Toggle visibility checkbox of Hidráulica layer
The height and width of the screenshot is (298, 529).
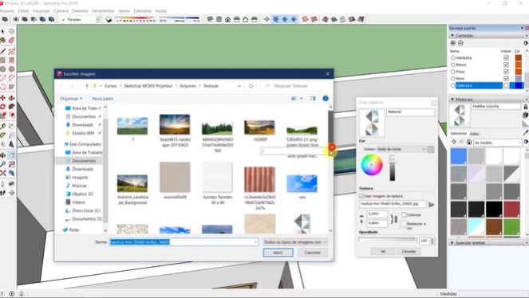(x=506, y=58)
